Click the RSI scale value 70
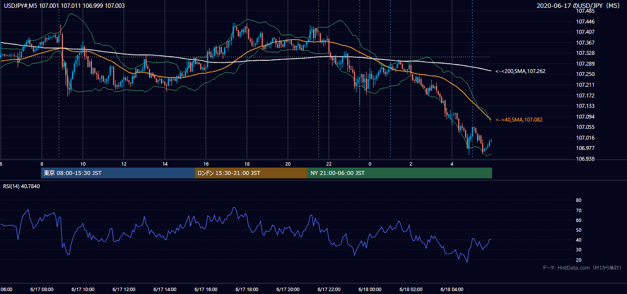Screen dimensions: 627x294 point(578,210)
